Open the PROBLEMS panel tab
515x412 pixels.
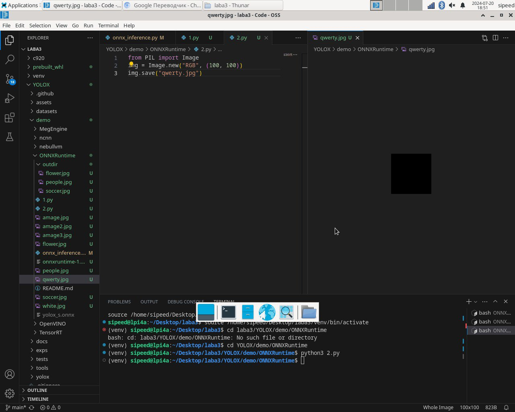[119, 301]
